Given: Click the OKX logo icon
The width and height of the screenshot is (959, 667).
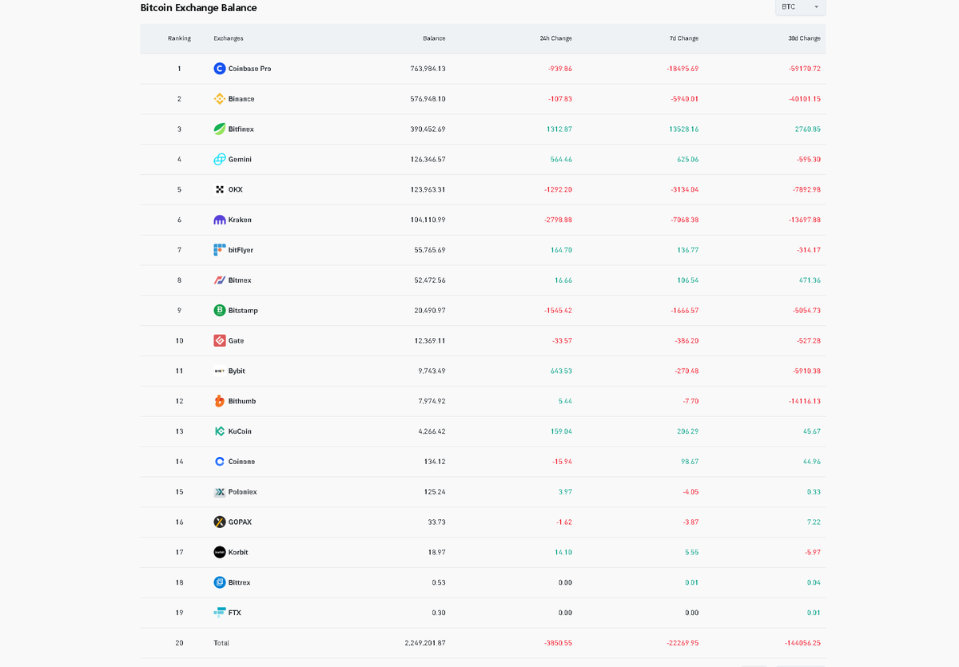Looking at the screenshot, I should (x=220, y=190).
